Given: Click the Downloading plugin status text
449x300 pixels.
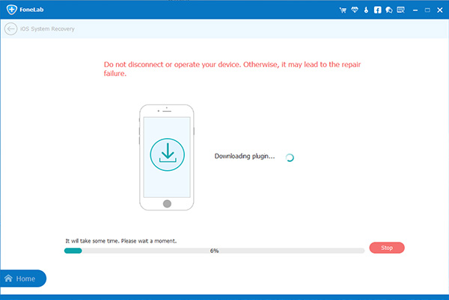Looking at the screenshot, I should click(x=245, y=156).
